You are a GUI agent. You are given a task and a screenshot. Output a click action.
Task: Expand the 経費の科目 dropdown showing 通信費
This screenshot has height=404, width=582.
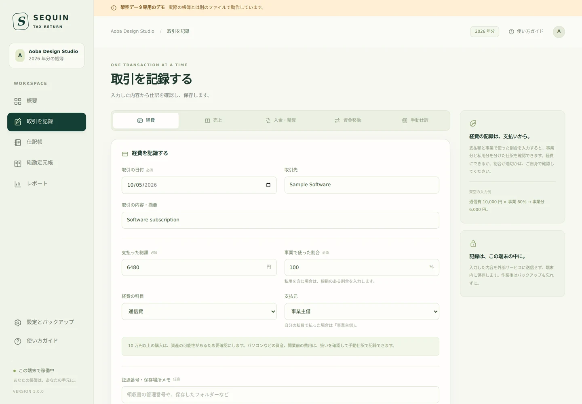(199, 311)
